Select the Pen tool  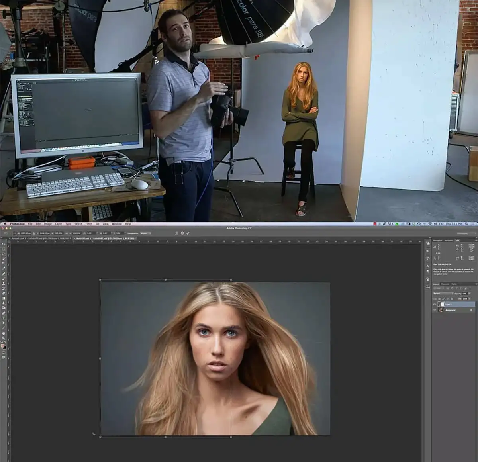pyautogui.click(x=4, y=313)
